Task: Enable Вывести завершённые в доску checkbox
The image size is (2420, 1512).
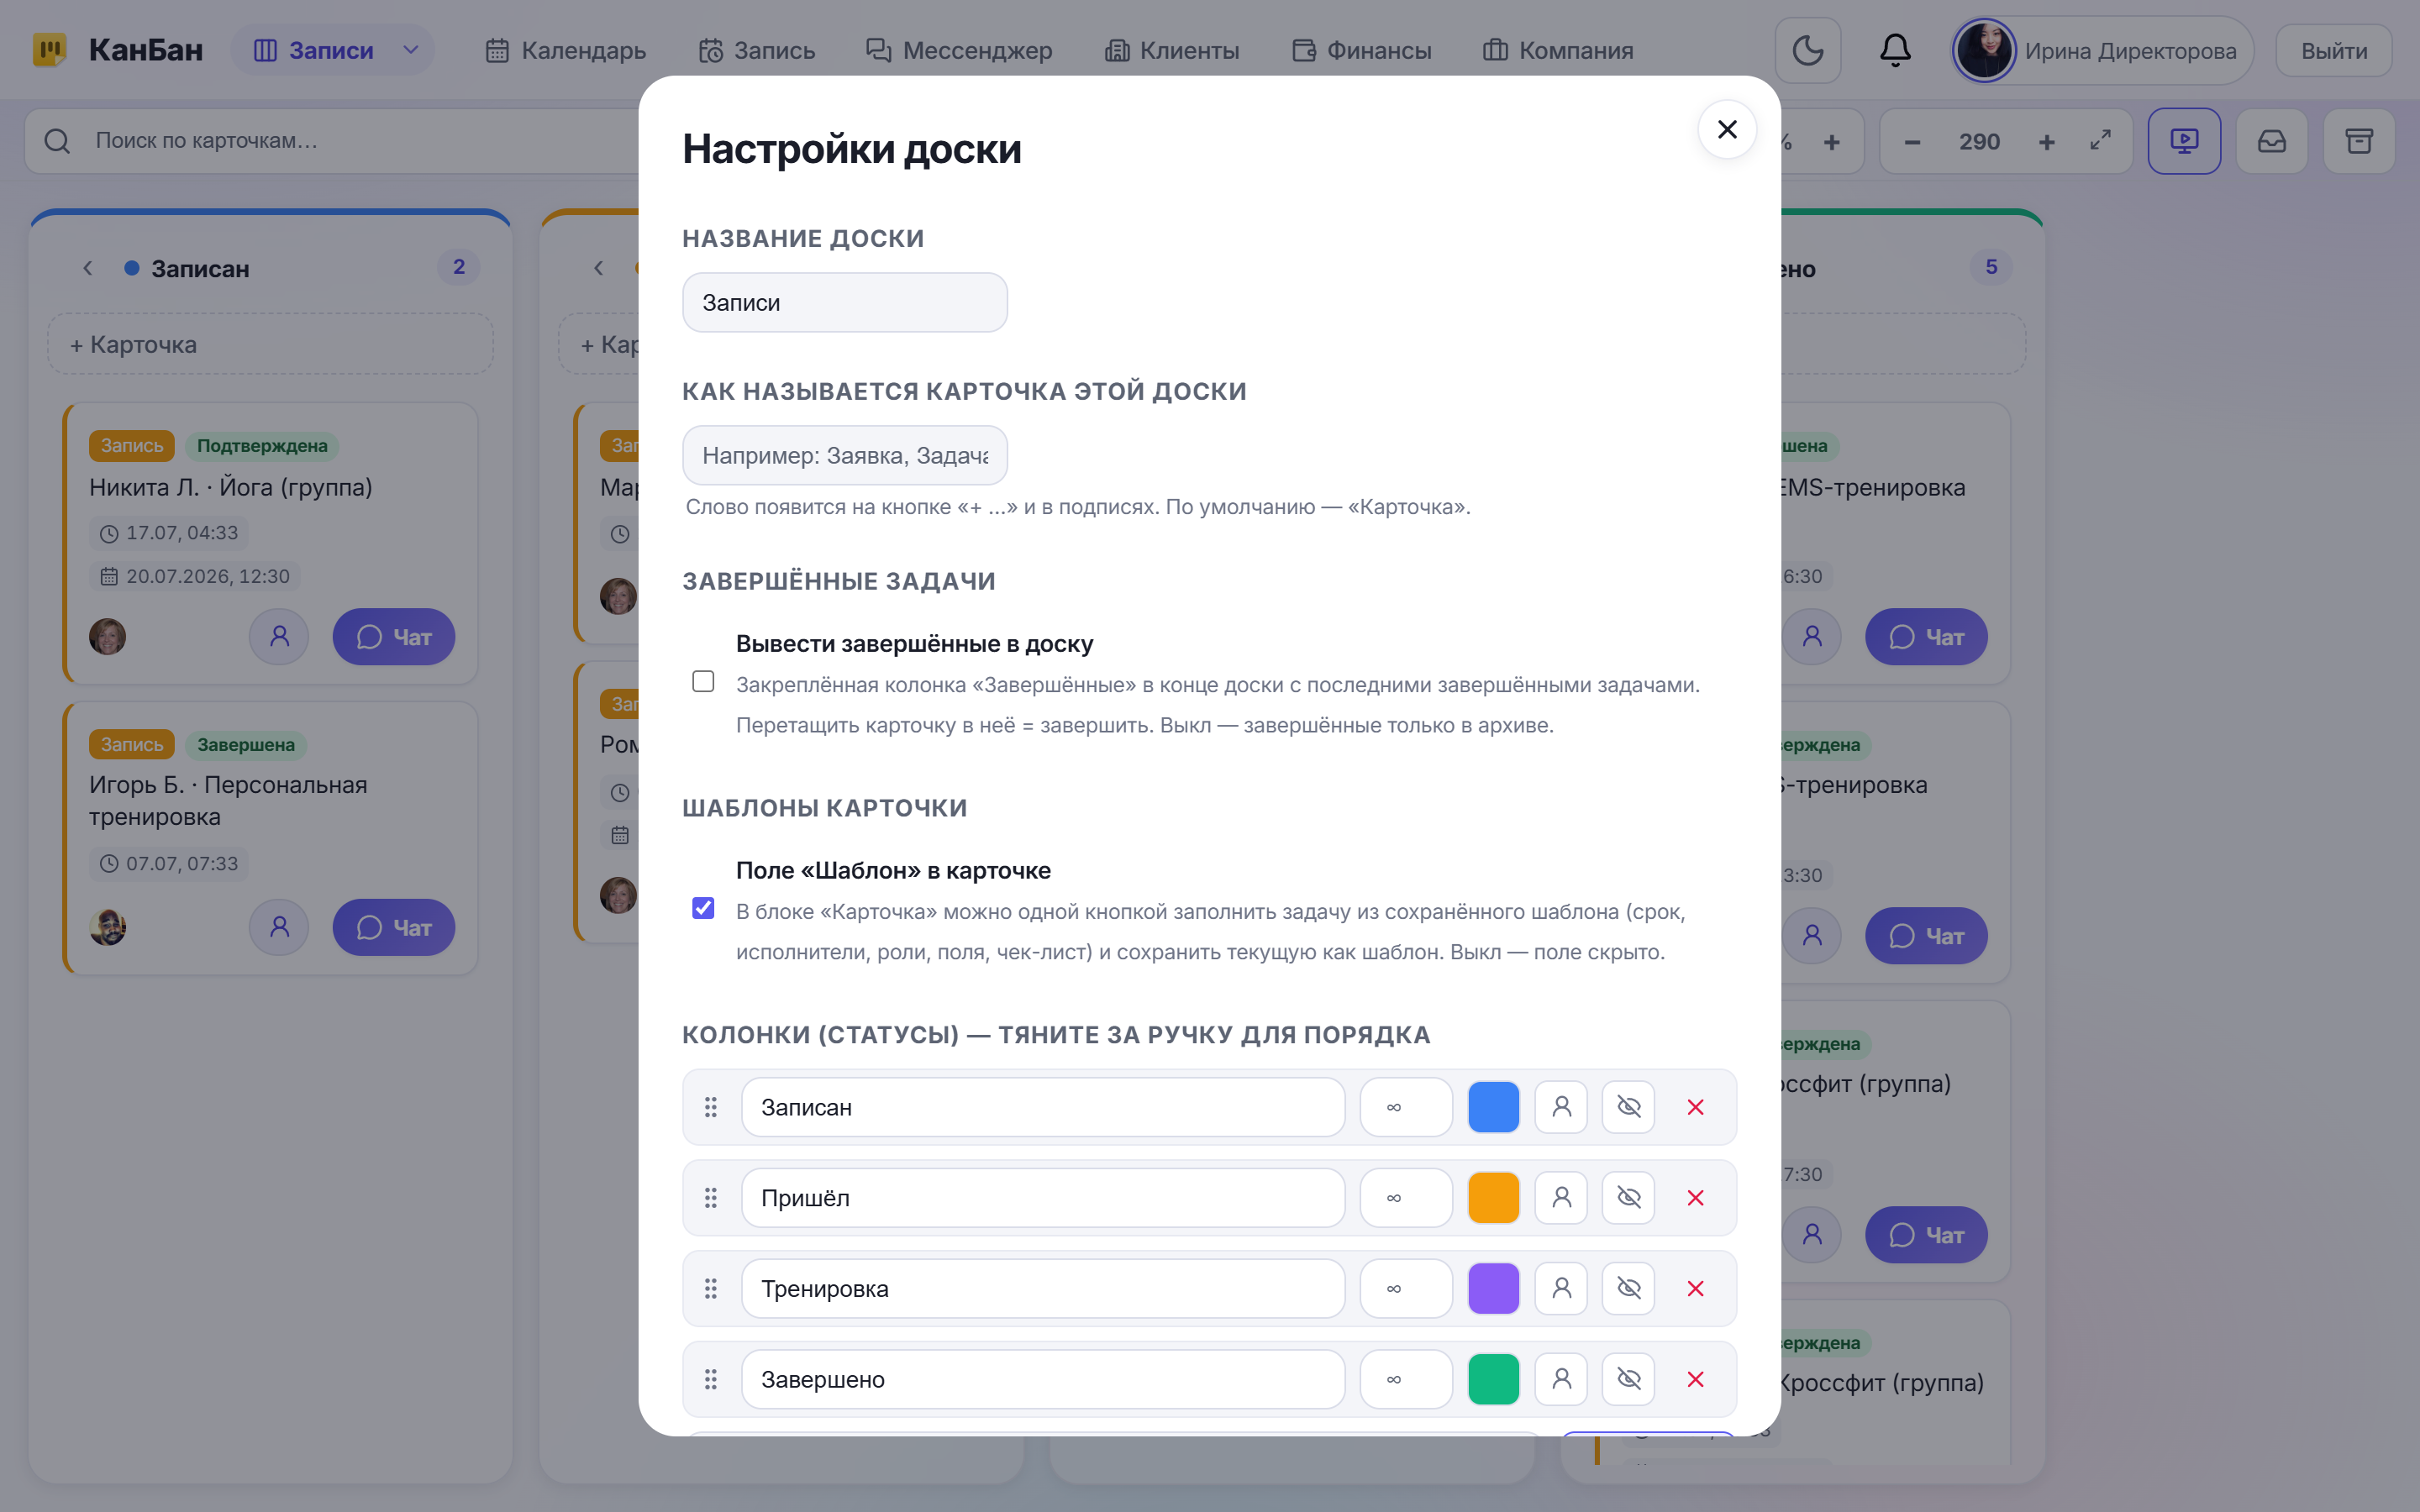Action: pyautogui.click(x=703, y=681)
